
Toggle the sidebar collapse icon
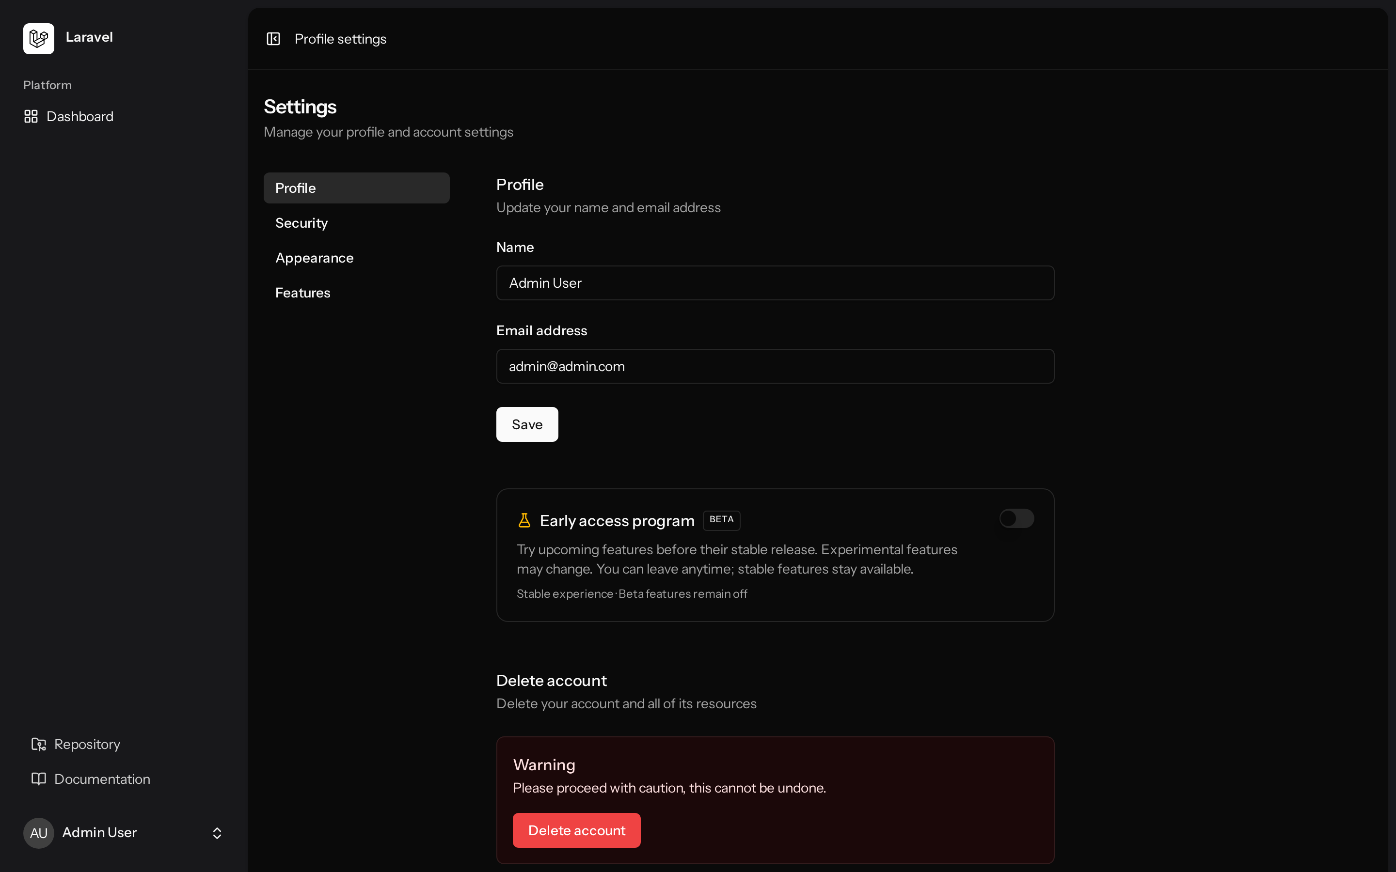pos(273,39)
